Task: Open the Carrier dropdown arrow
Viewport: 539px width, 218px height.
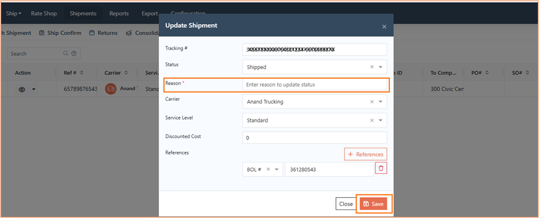Action: tap(381, 102)
